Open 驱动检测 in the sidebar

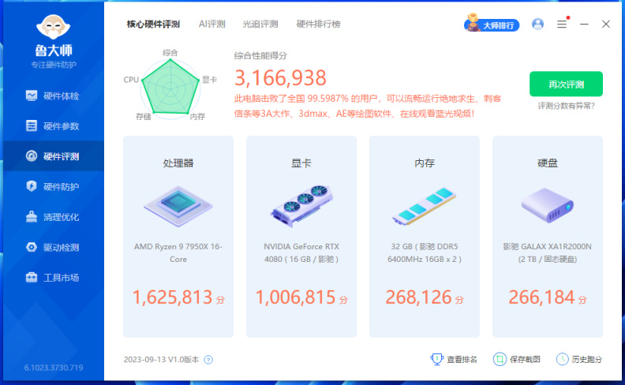pyautogui.click(x=53, y=247)
